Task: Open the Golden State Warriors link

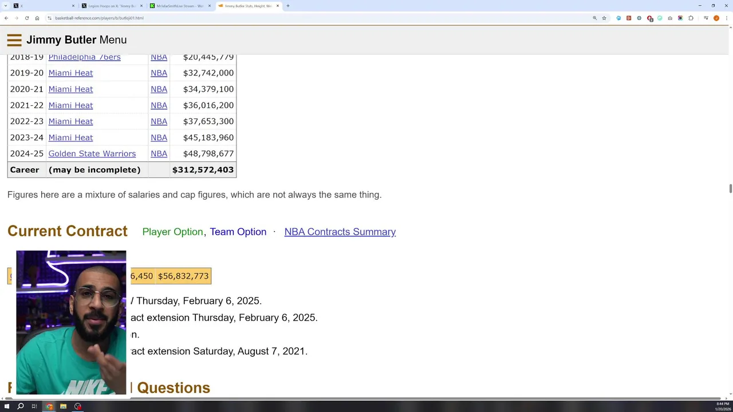Action: [92, 153]
